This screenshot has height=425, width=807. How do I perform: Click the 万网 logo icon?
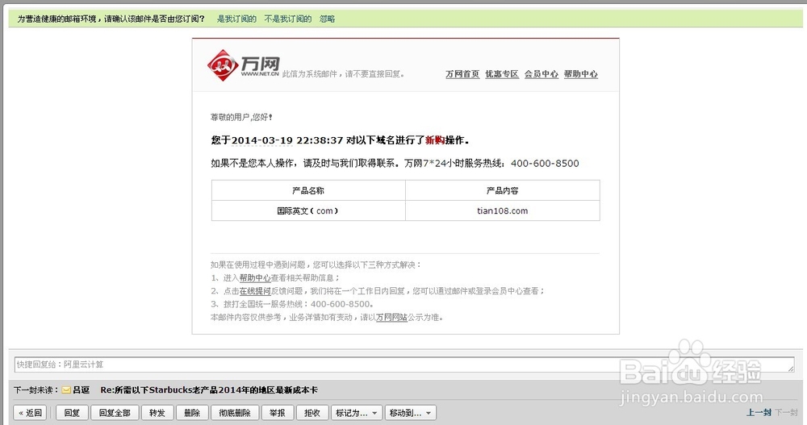223,65
